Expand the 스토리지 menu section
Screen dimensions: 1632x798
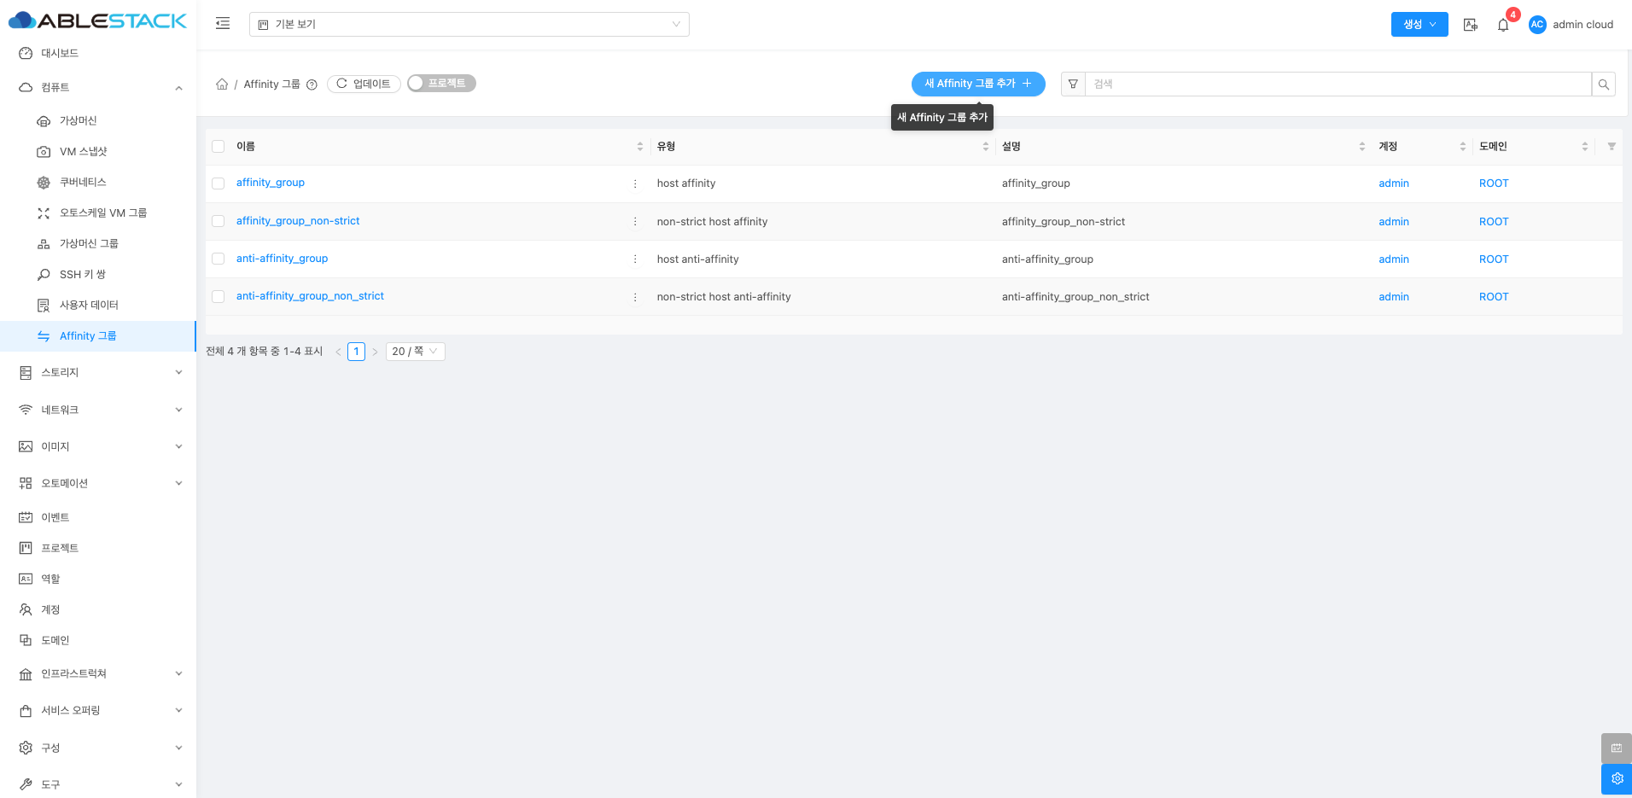pos(98,373)
